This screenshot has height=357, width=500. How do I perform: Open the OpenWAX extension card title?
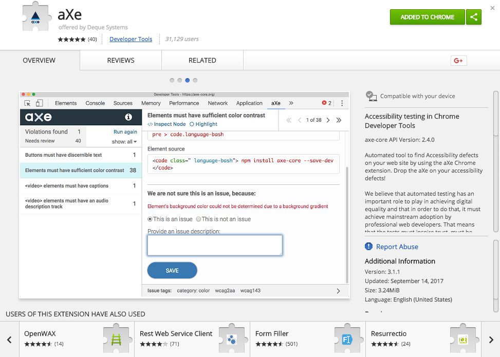(x=40, y=333)
